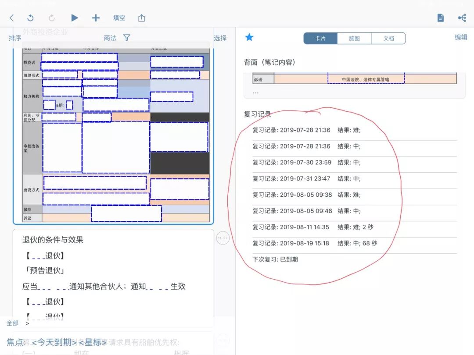Start review with the play icon

click(74, 18)
